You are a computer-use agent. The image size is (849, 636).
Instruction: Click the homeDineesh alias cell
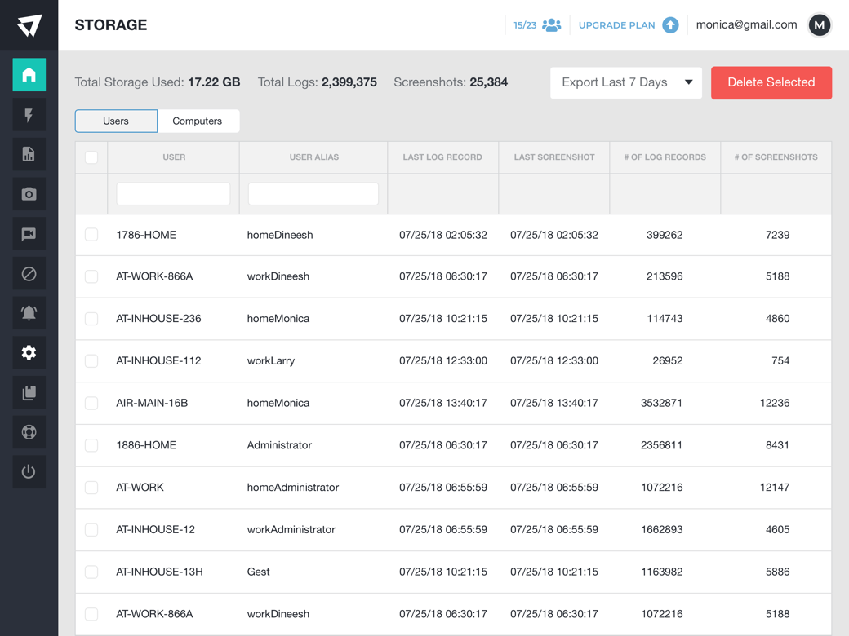pos(280,235)
